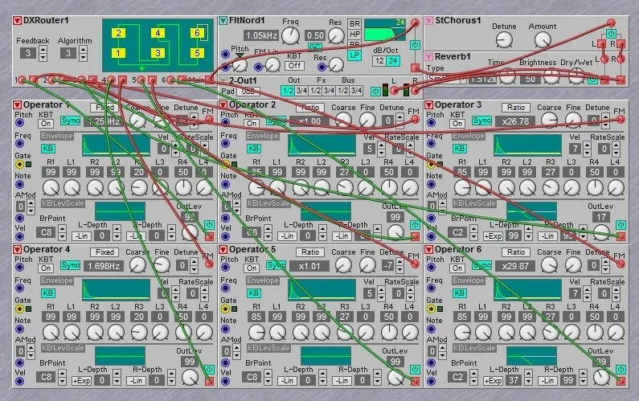Open StChorus1 module menu triangle
639x401 pixels.
[x=428, y=20]
